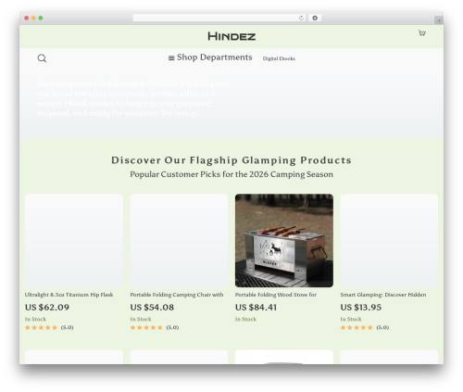Click the Smart Glamping image placeholder

coord(389,241)
